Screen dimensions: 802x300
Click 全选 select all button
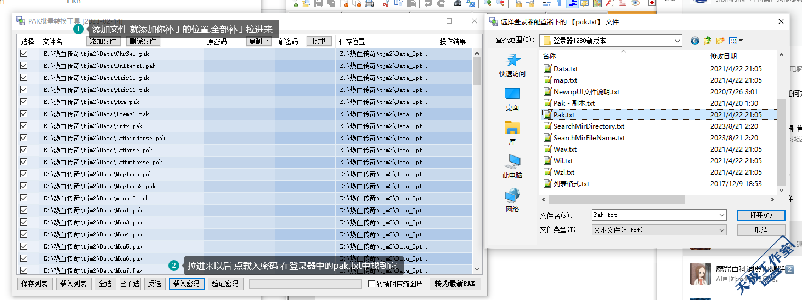pyautogui.click(x=105, y=284)
